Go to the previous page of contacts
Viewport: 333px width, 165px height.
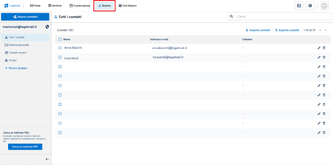pos(320,30)
